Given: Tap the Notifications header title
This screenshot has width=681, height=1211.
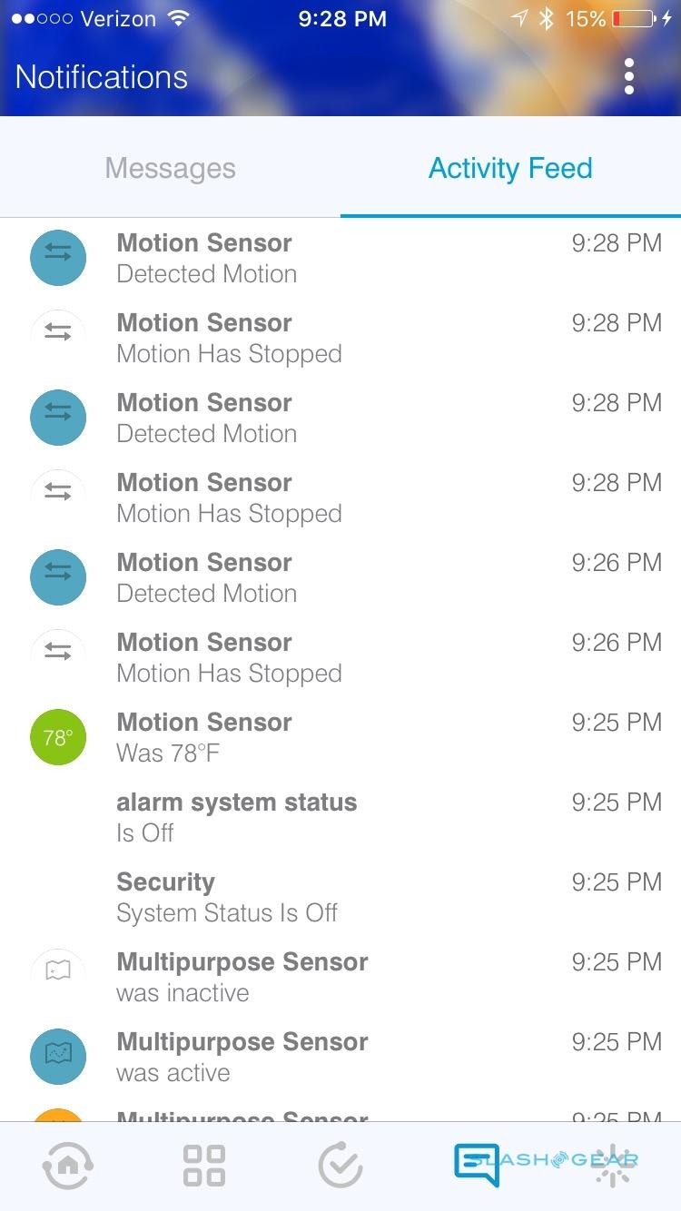Looking at the screenshot, I should point(102,77).
